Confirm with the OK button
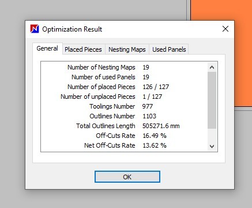 (127, 177)
